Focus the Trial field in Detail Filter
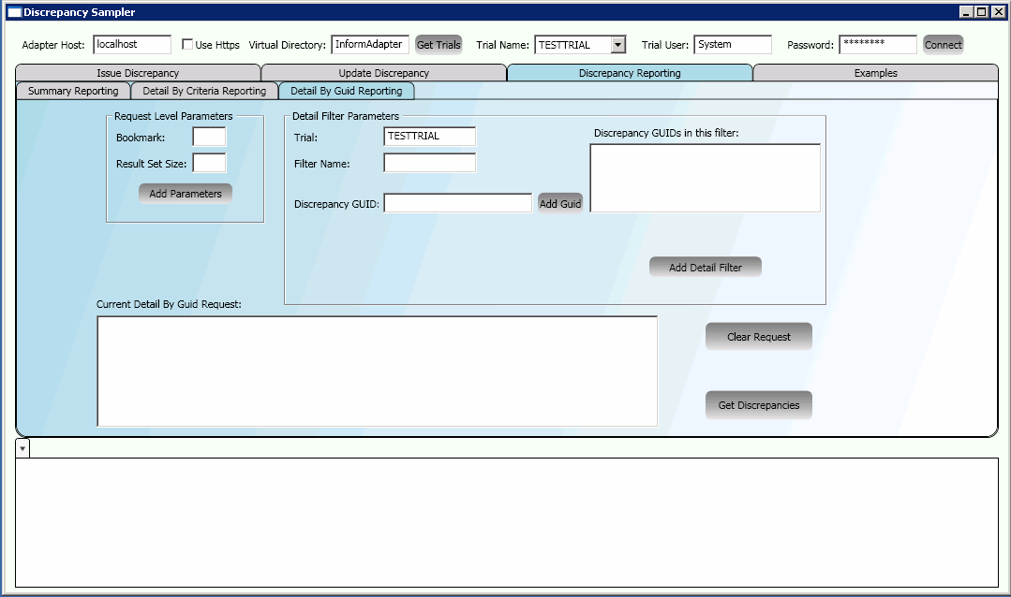Image resolution: width=1011 pixels, height=597 pixels. [429, 137]
